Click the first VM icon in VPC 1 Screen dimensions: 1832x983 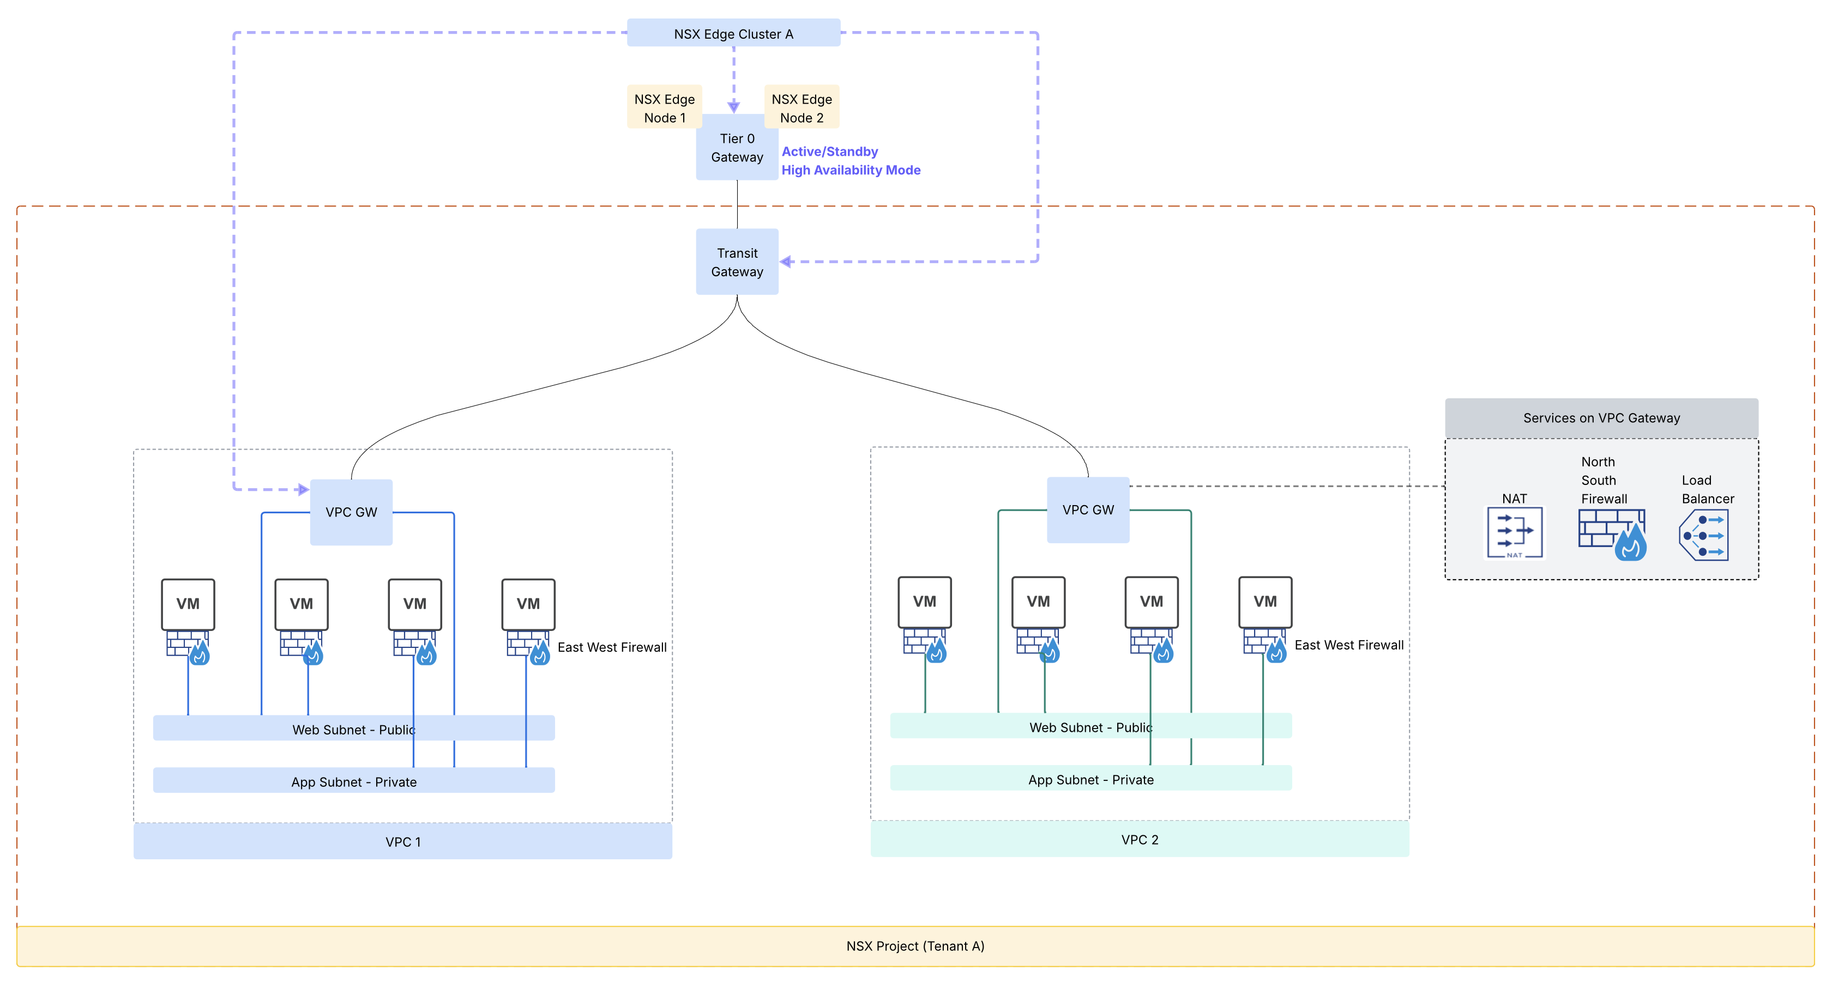pos(188,604)
